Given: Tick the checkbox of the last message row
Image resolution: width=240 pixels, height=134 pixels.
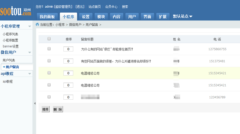Looking at the screenshot, I should 49,97.
